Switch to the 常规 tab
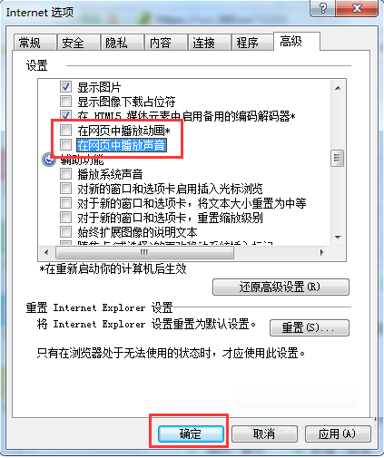The image size is (384, 458). [x=35, y=43]
